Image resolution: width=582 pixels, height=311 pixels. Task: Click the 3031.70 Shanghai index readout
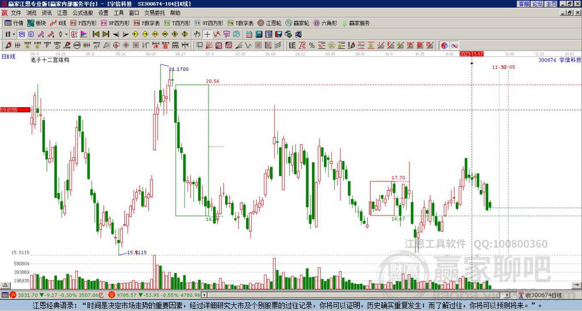28,295
